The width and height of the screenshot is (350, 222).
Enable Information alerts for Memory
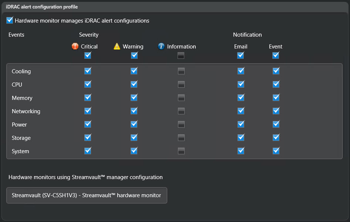tap(181, 98)
